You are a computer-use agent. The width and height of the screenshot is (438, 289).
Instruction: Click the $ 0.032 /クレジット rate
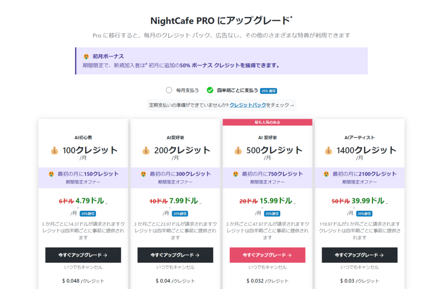[x=267, y=281]
